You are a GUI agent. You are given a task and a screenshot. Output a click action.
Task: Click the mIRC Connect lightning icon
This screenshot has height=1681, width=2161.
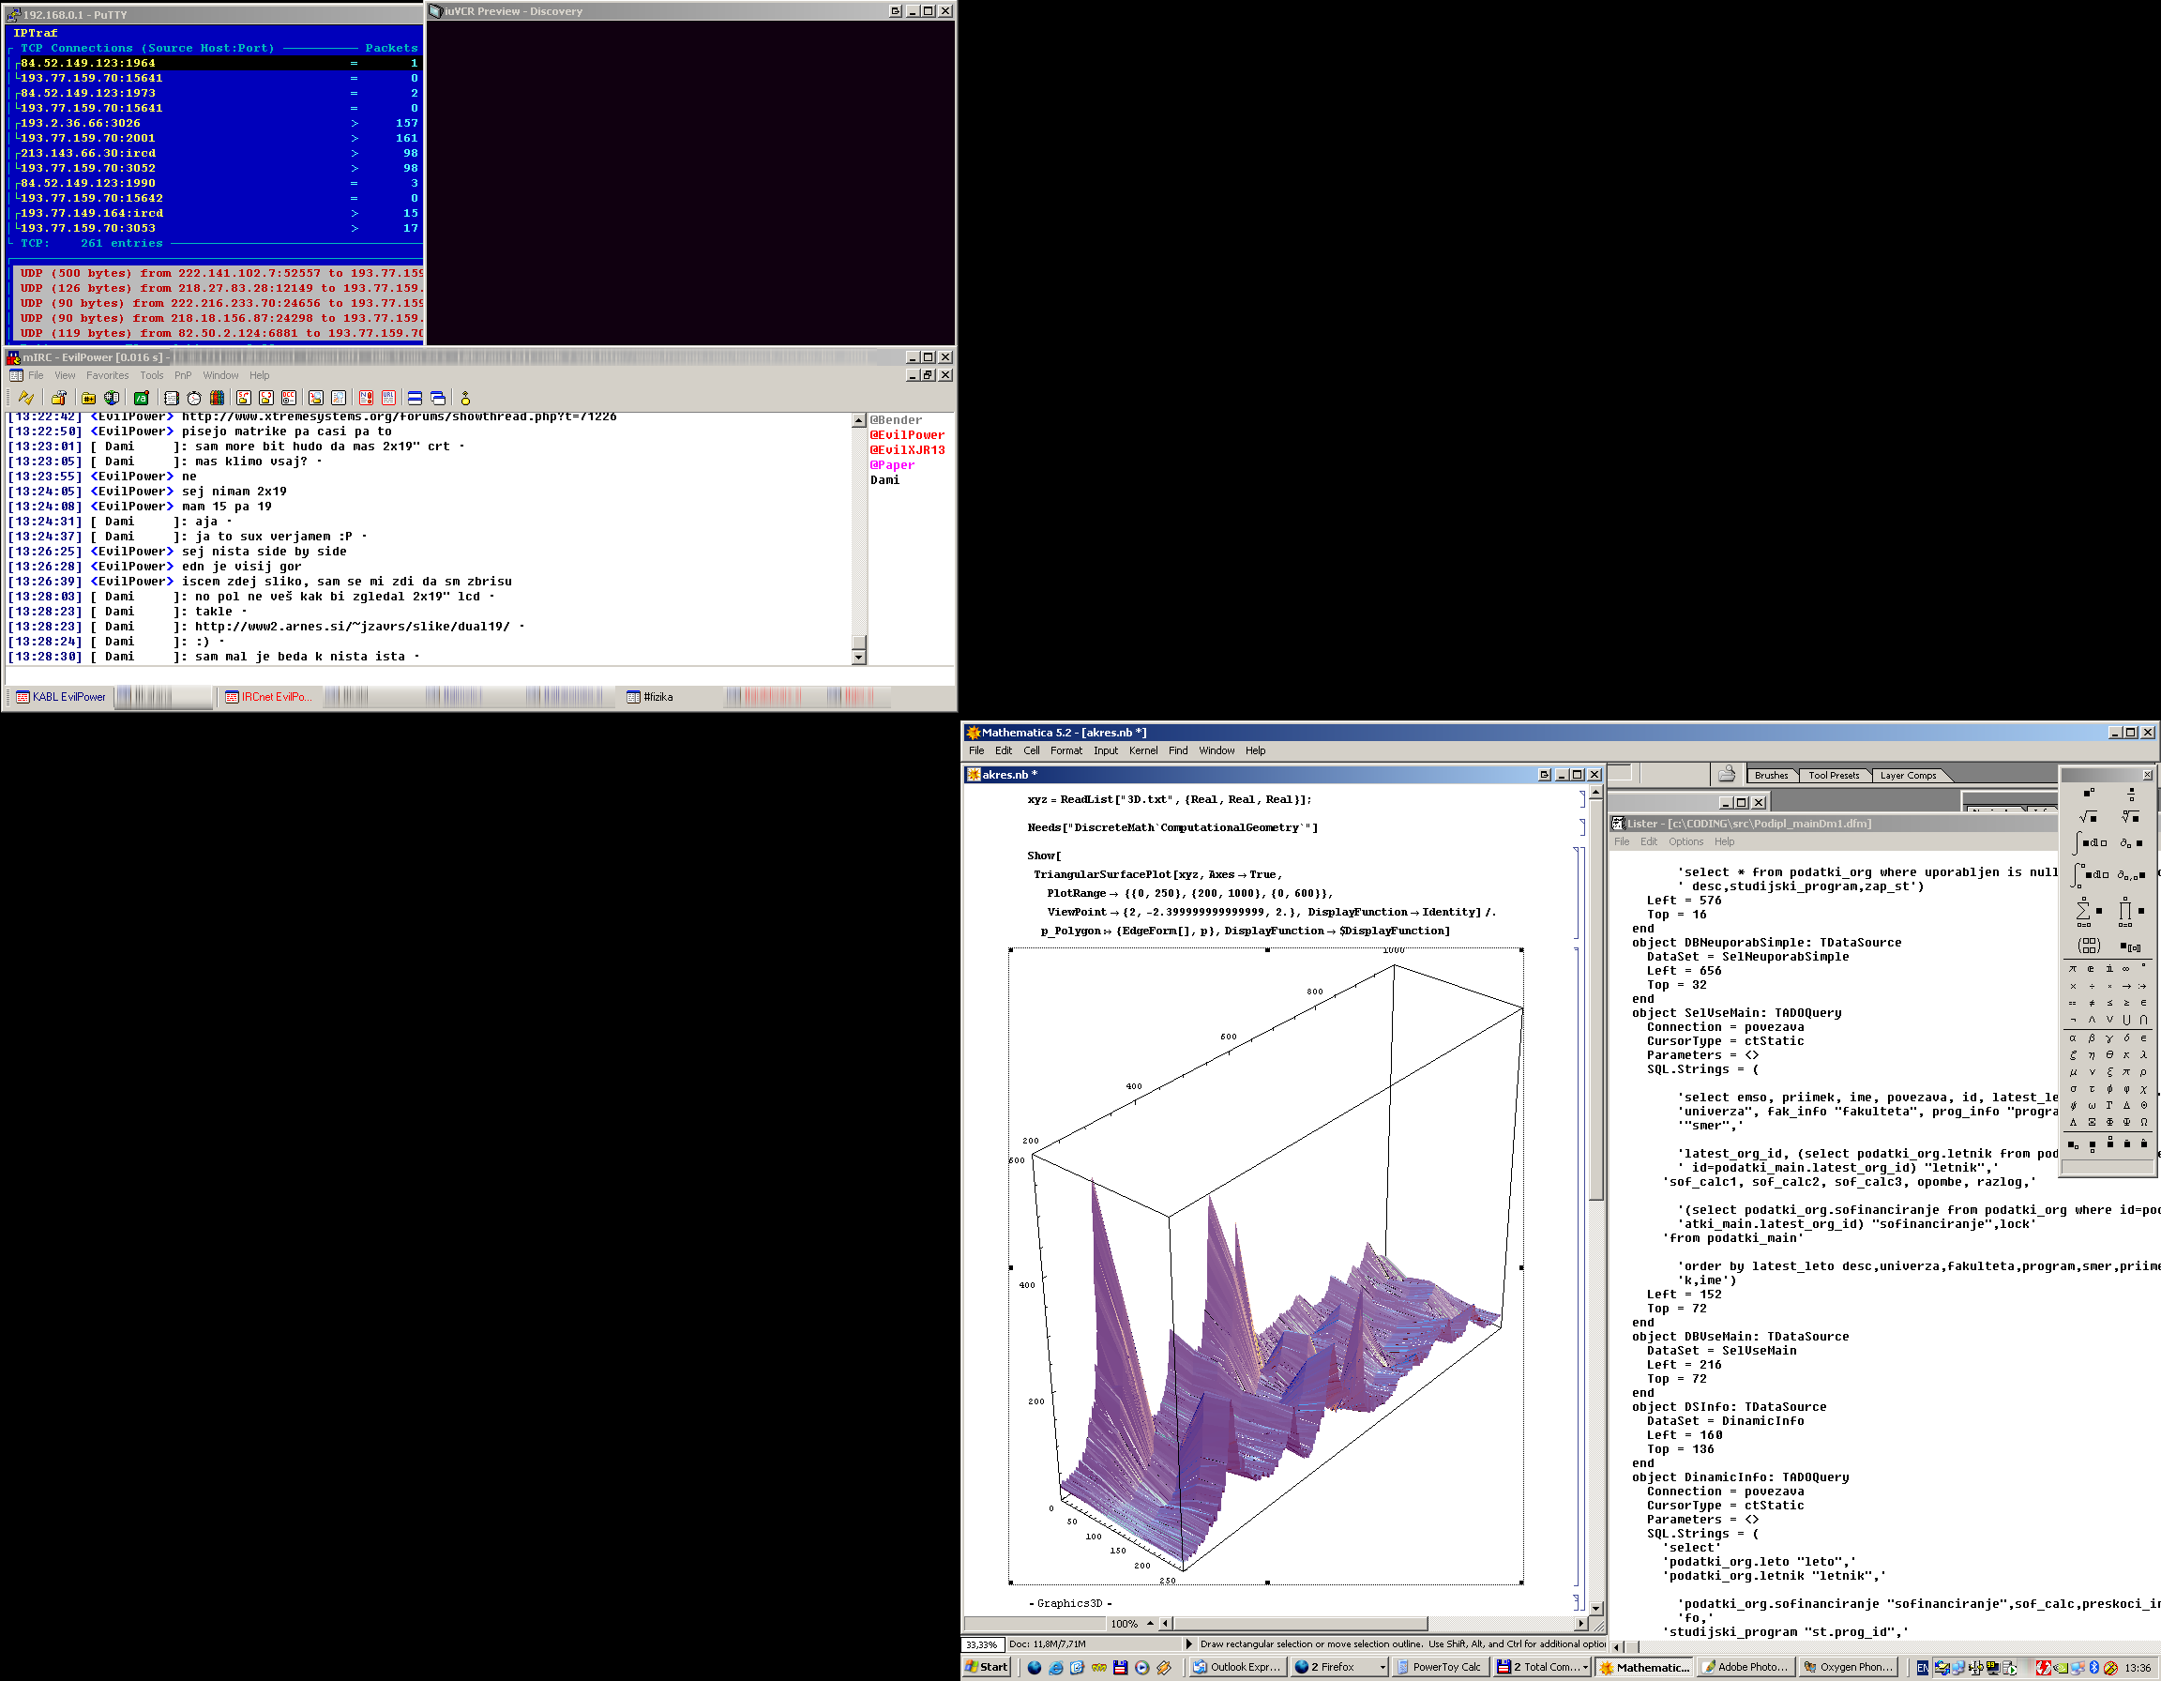(25, 398)
